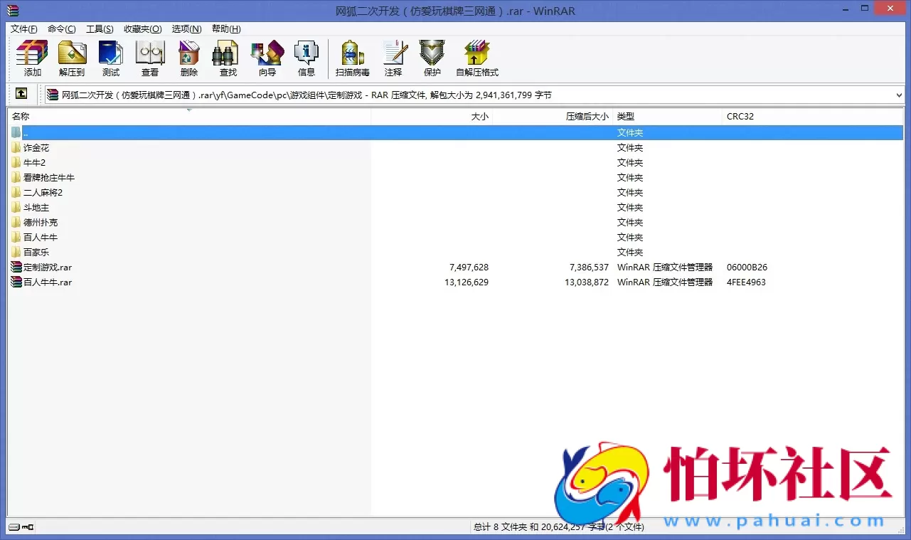Click the 扫描病毒 (Virus Scan) icon
Screen dimensions: 911x540
pyautogui.click(x=351, y=58)
